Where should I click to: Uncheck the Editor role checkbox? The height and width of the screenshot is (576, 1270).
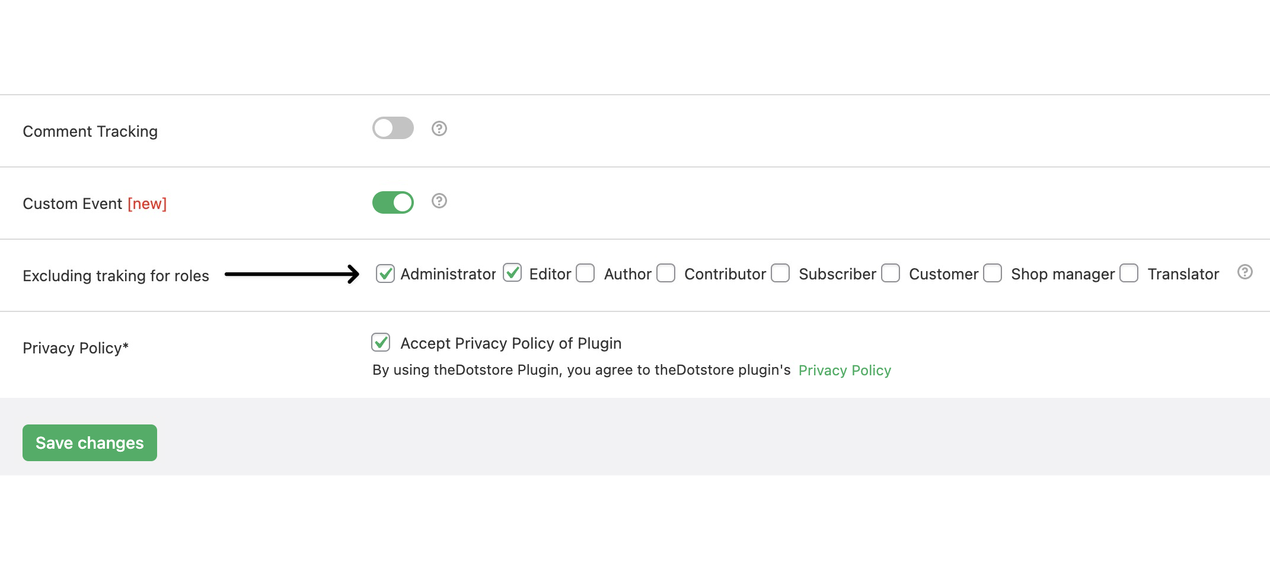coord(512,273)
